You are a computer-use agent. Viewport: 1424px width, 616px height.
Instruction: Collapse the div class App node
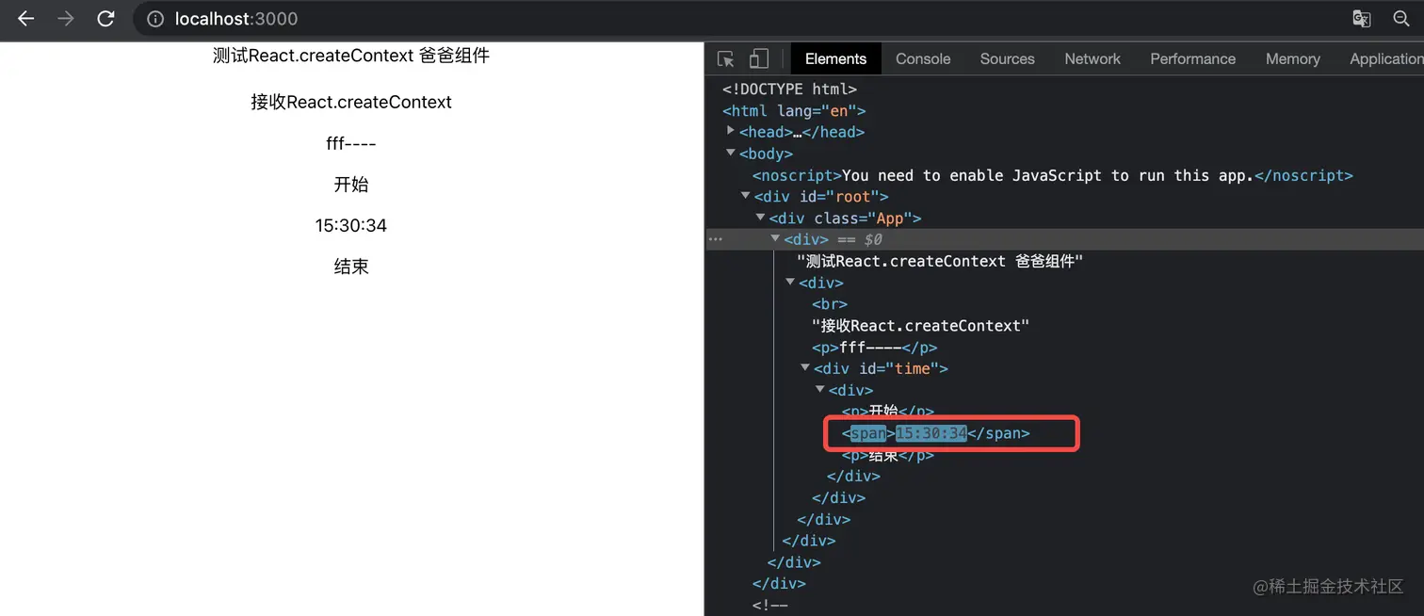(761, 218)
